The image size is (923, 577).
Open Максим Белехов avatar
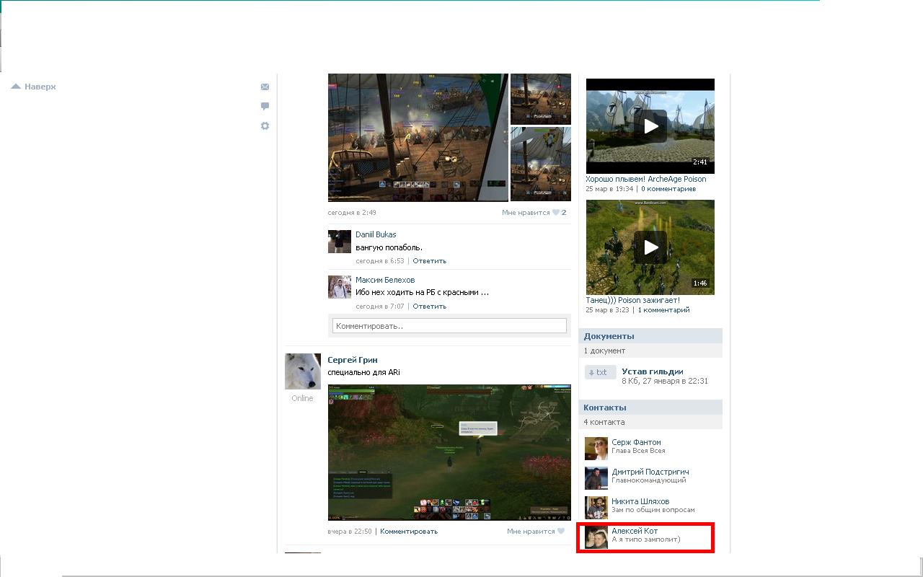pos(340,287)
